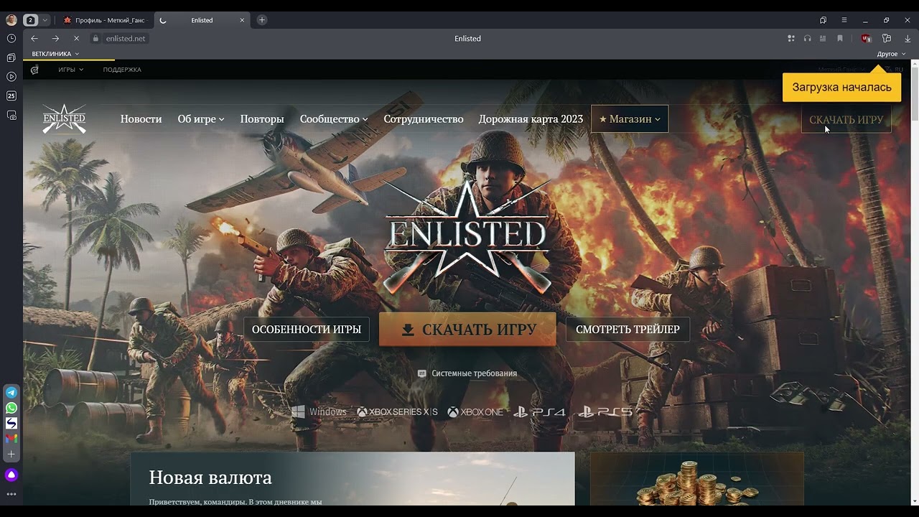This screenshot has width=919, height=517.
Task: Open a new browser tab
Action: [x=262, y=20]
